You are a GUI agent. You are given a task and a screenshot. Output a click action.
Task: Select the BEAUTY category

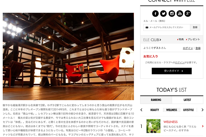pyautogui.click(x=154, y=110)
